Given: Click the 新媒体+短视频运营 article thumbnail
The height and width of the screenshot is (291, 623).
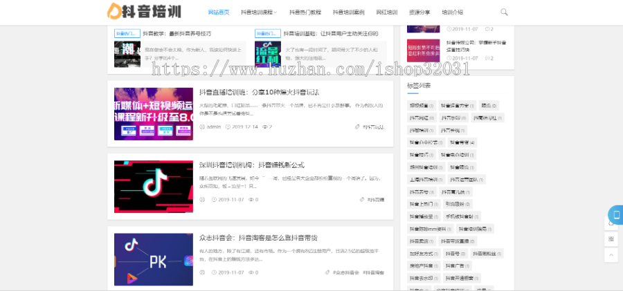Looking at the screenshot, I should click(154, 114).
